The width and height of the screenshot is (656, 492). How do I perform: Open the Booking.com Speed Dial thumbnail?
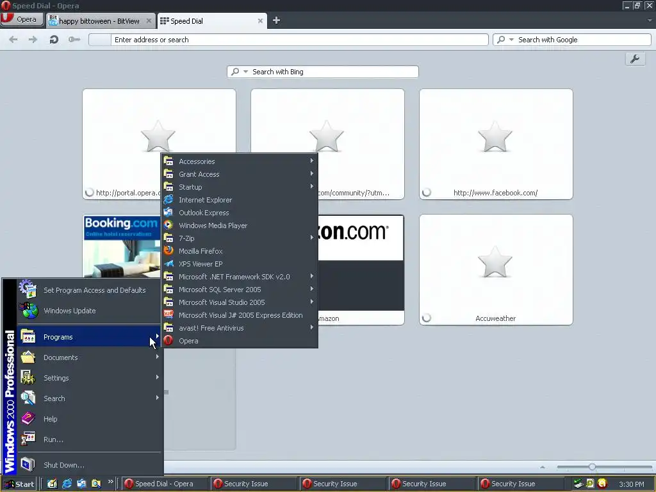121,246
